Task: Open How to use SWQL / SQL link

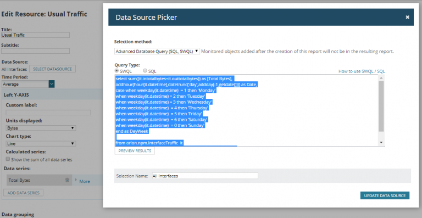Action: 362,71
